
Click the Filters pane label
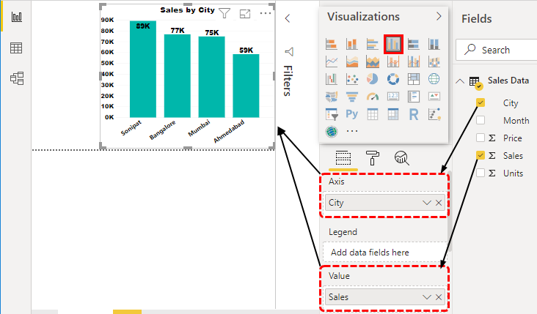coord(288,81)
